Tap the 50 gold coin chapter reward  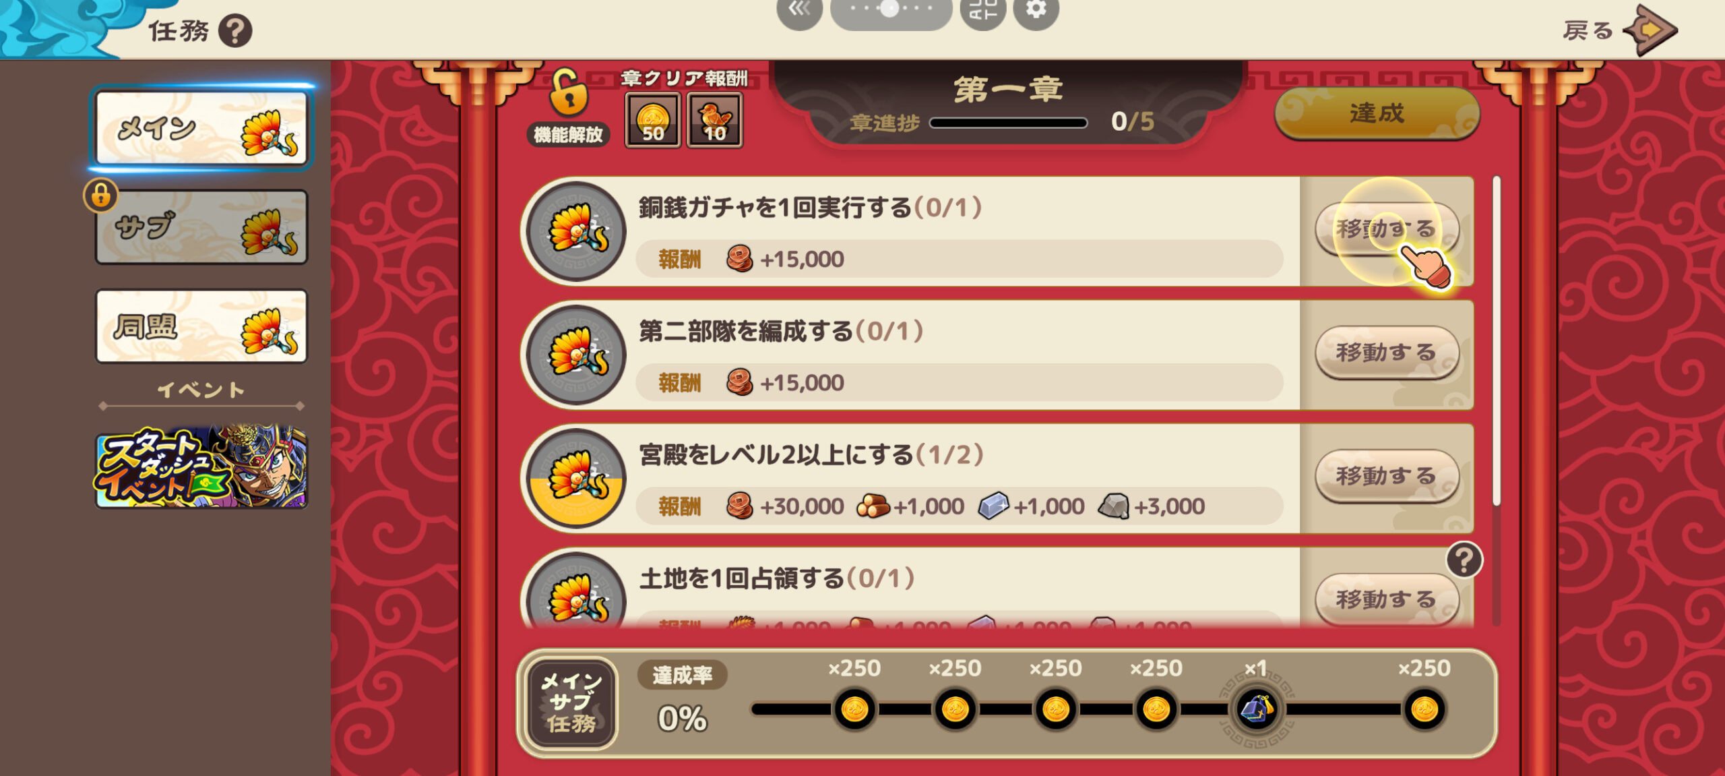click(x=652, y=120)
